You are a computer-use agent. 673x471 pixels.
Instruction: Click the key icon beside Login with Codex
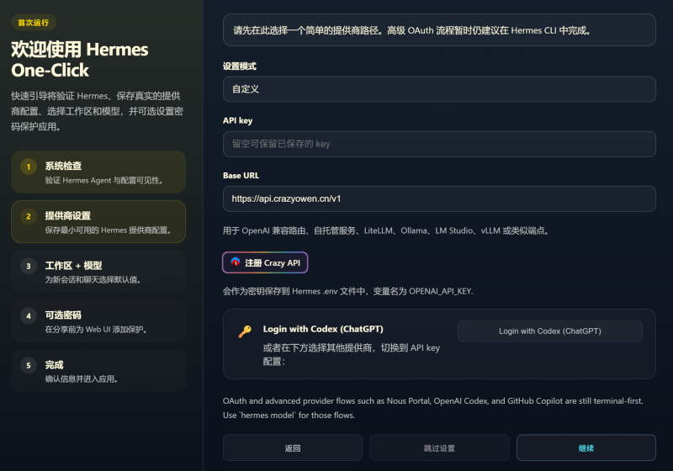pyautogui.click(x=245, y=331)
